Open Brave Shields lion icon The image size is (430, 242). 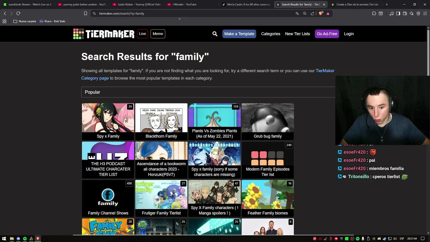click(x=321, y=13)
